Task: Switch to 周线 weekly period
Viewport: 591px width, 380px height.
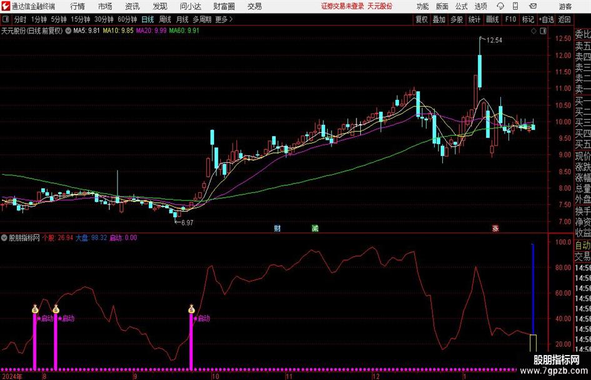Action: click(x=165, y=19)
